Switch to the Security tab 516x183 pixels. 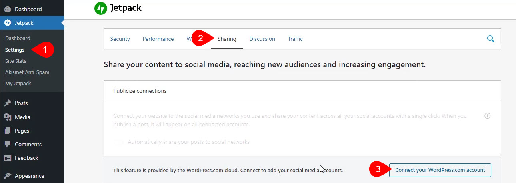(120, 39)
